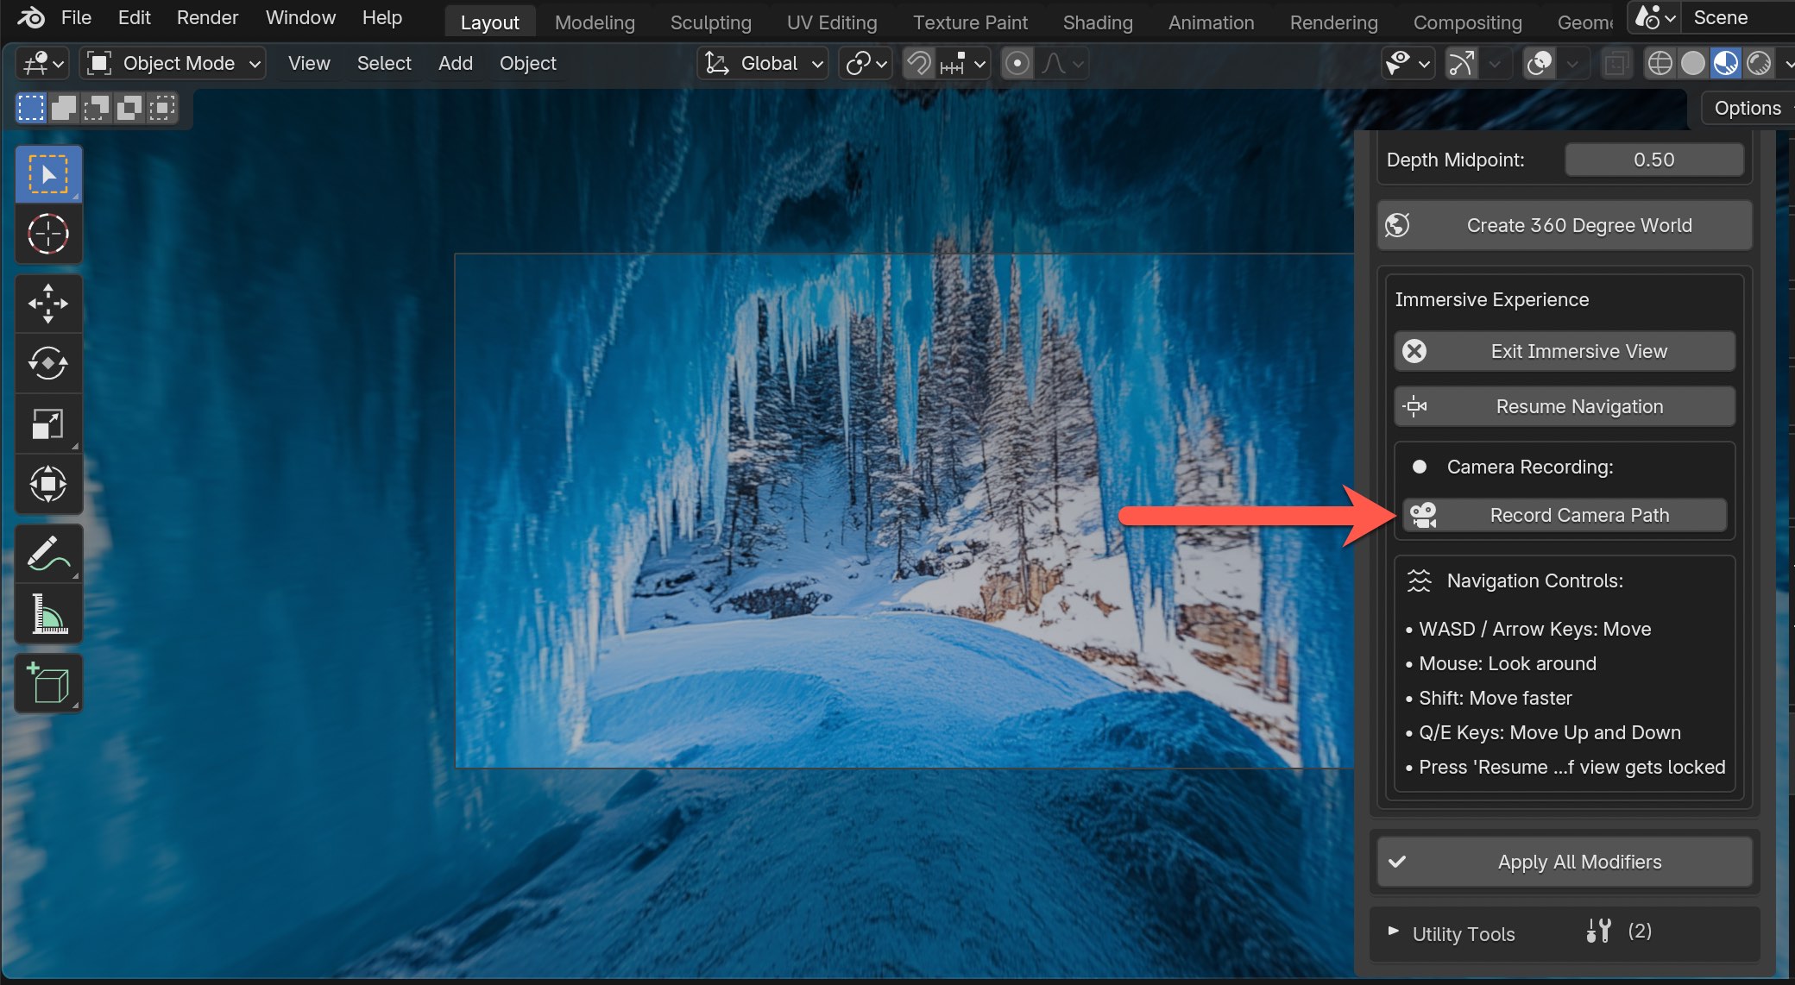Click the checkmark icon on Apply All Modifiers
This screenshot has width=1795, height=985.
coord(1397,862)
